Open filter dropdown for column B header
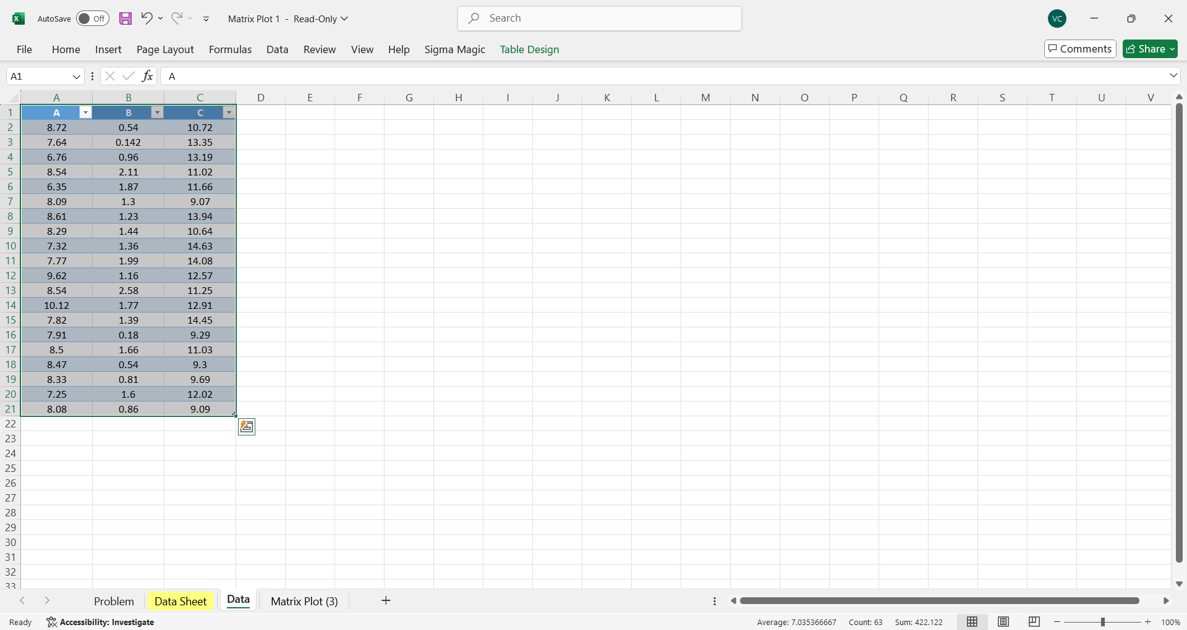1187x630 pixels. coord(158,112)
